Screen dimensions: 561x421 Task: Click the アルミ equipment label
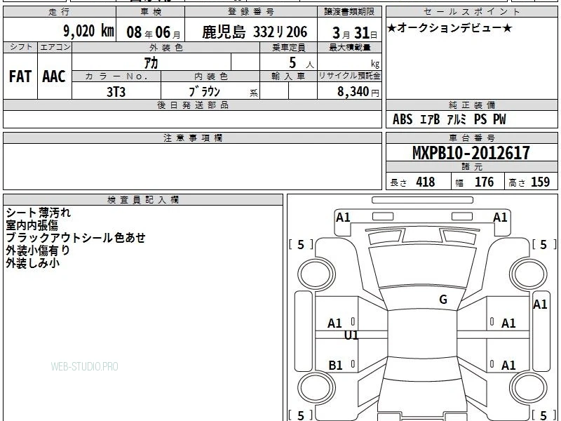click(x=457, y=119)
